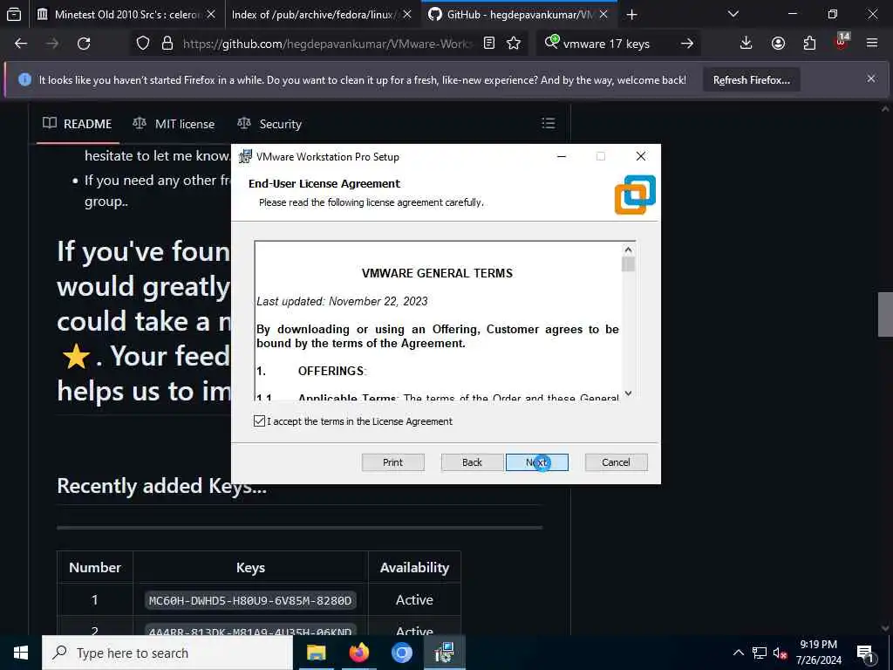Screen dimensions: 893x670
Task: Open the Firefox hamburger application menu
Action: (872, 44)
